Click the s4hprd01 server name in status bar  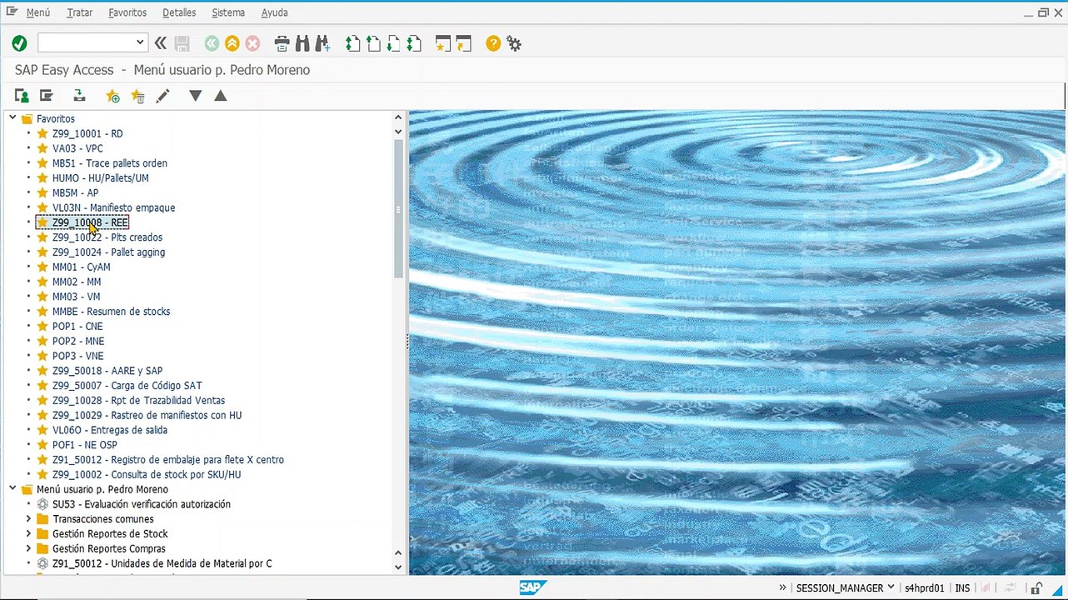(x=925, y=588)
